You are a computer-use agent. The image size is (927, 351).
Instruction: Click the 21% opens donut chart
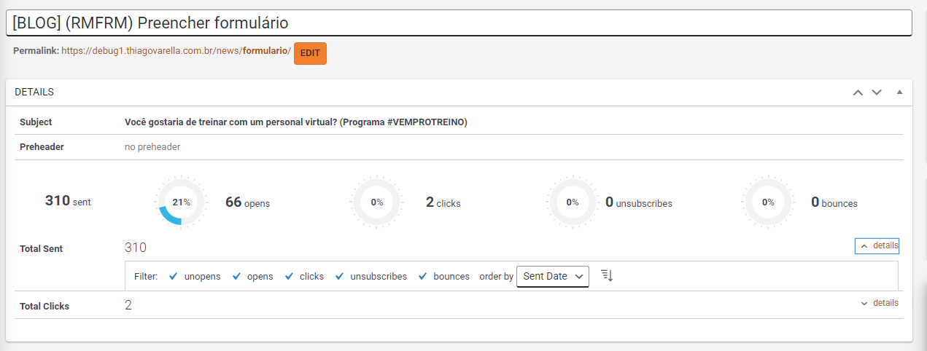[181, 202]
